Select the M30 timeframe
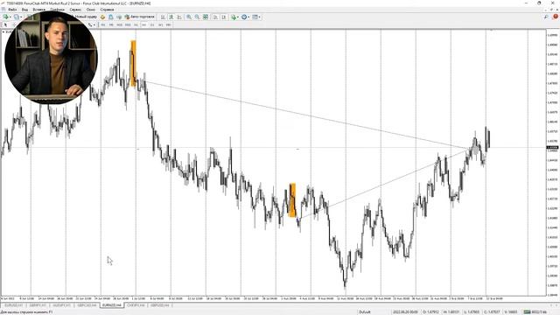Image resolution: width=560 pixels, height=315 pixels. click(128, 24)
